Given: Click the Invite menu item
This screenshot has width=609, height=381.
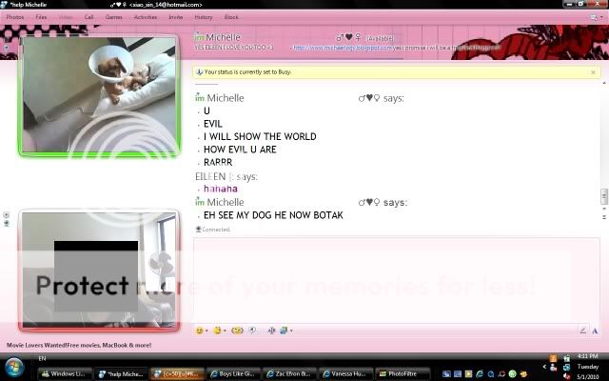Looking at the screenshot, I should [175, 17].
